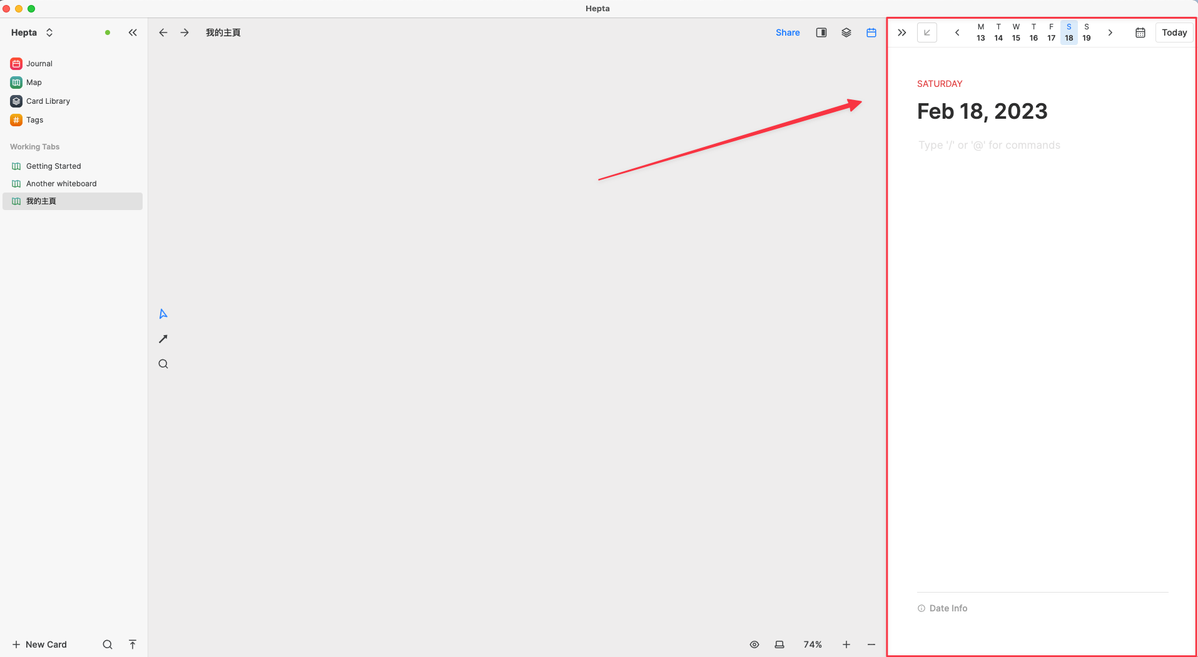The image size is (1198, 657).
Task: Click the zoom in plus button
Action: click(846, 644)
